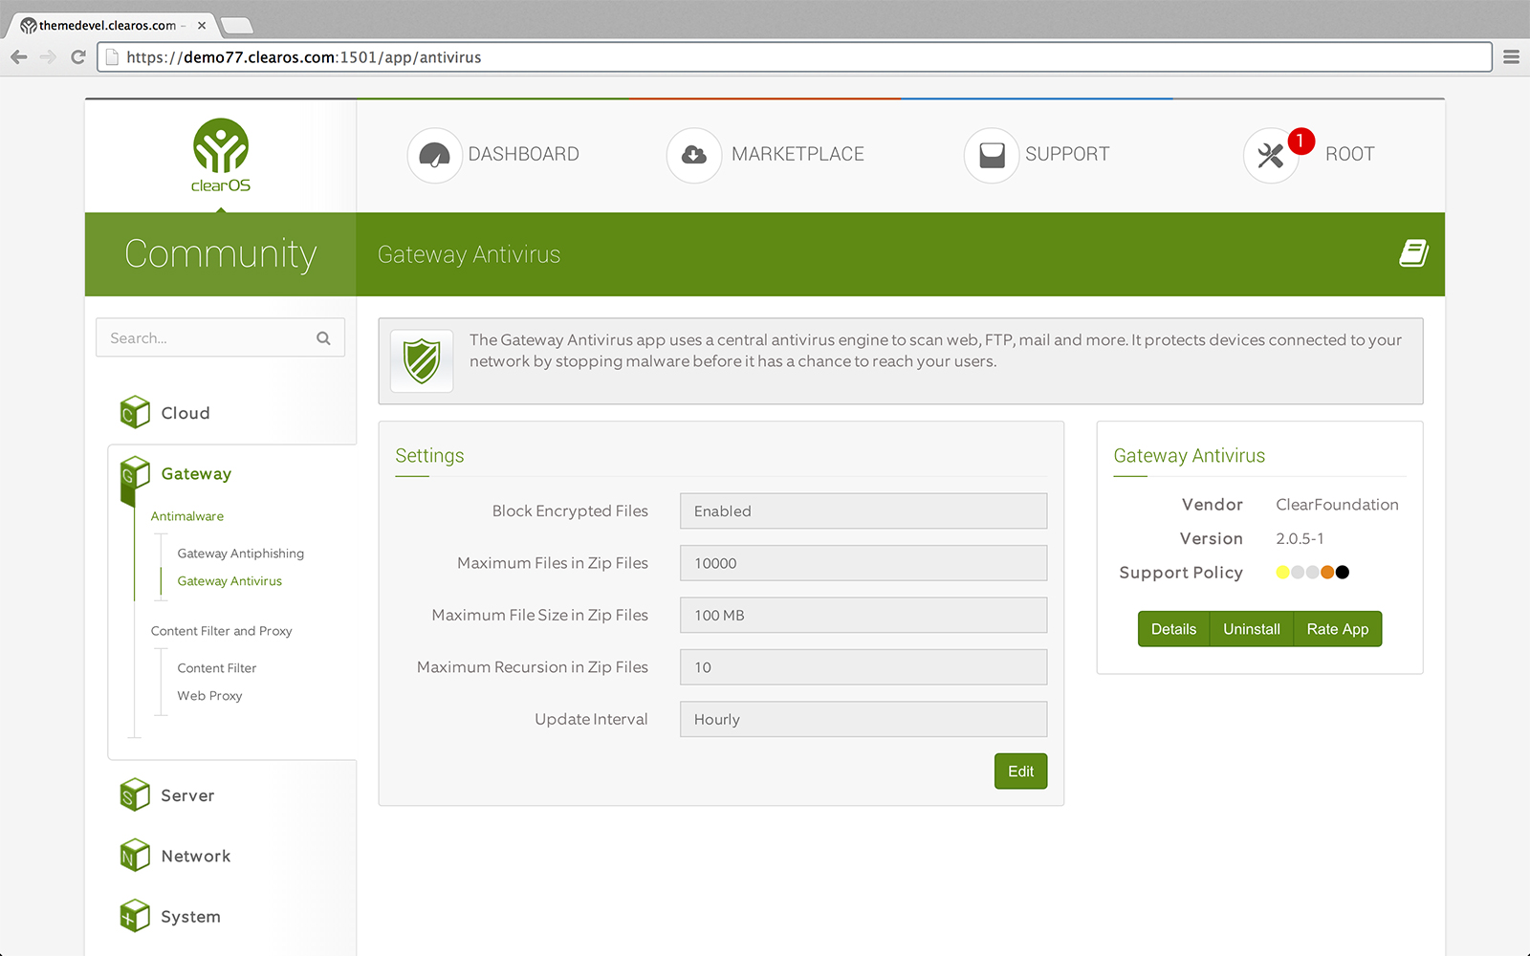Open Gateway Antiphishing in sidebar

pos(241,554)
